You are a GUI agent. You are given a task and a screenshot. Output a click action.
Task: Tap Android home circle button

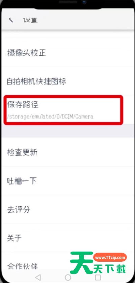[x=68, y=277]
